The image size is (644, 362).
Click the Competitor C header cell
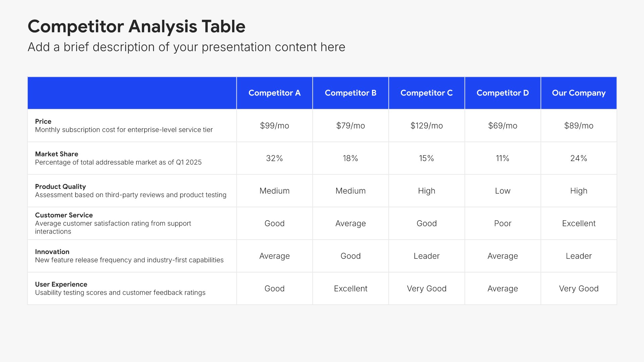pyautogui.click(x=427, y=93)
